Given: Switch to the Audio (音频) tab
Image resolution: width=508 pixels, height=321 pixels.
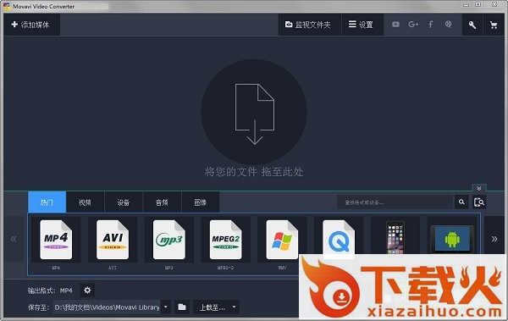Looking at the screenshot, I should [x=162, y=202].
